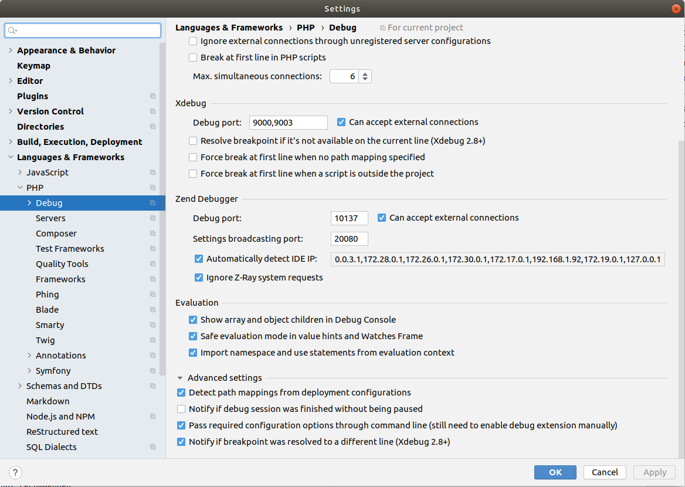This screenshot has height=487, width=685.
Task: Expand Appearance & Behavior tree node
Action: 11,50
